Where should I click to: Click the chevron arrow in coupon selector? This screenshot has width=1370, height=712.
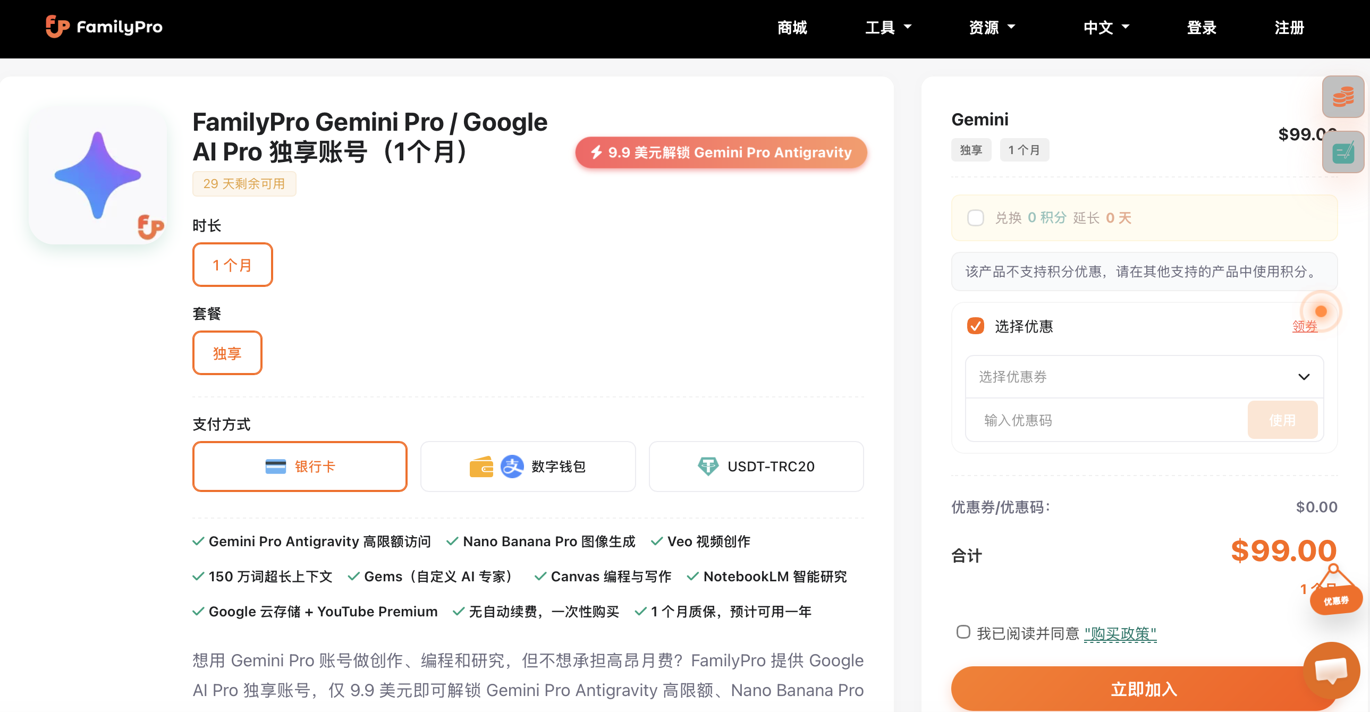(1304, 377)
